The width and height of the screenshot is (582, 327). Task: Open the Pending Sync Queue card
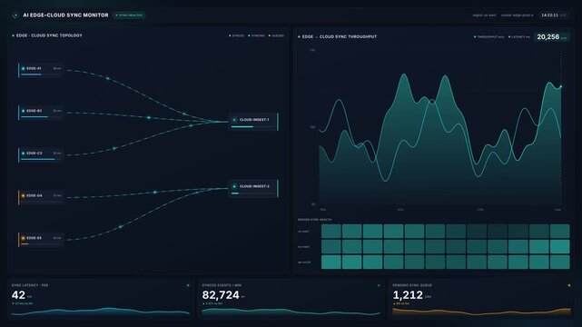[x=481, y=299]
